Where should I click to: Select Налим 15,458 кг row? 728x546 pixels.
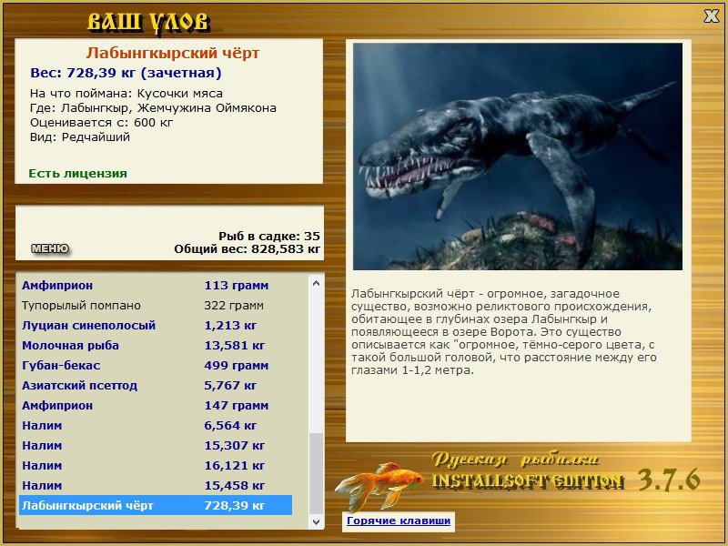pyautogui.click(x=156, y=485)
